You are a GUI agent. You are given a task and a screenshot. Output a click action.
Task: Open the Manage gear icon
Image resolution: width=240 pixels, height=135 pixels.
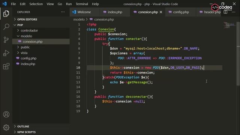[6, 127]
